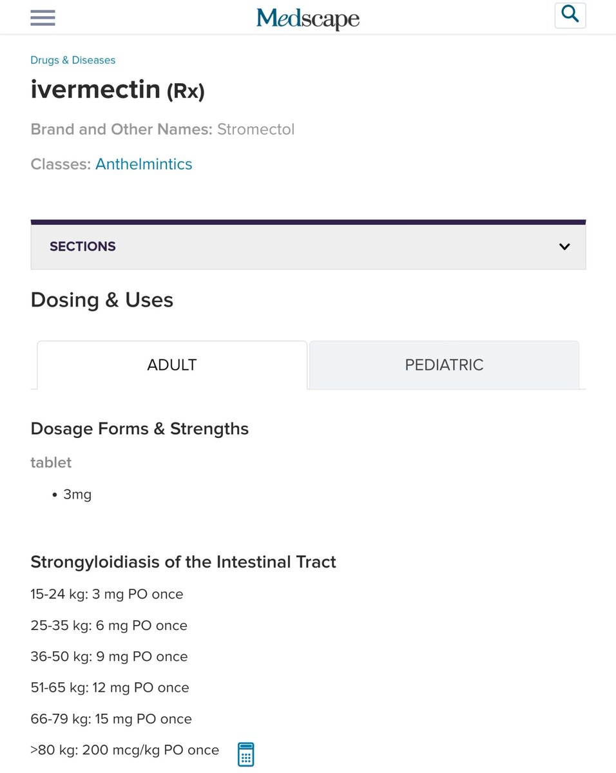Viewport: 616px width, 773px height.
Task: Follow the Anthelmintics class link
Action: (x=144, y=164)
